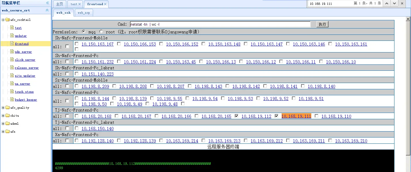Select the root permission radio
Viewport: 411px width, 172px height.
[x=101, y=31]
